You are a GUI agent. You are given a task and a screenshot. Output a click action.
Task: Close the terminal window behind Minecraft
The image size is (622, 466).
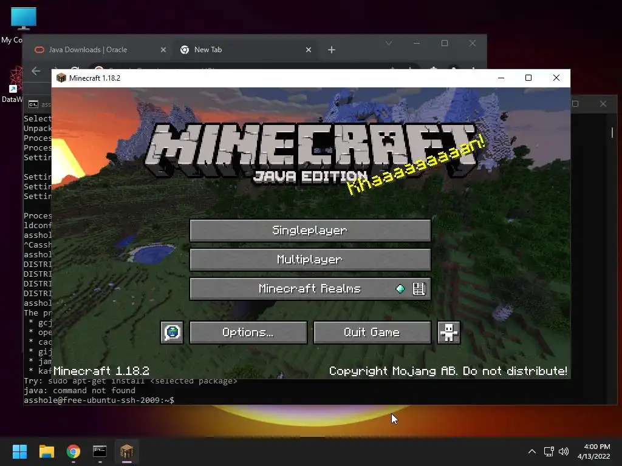(603, 104)
